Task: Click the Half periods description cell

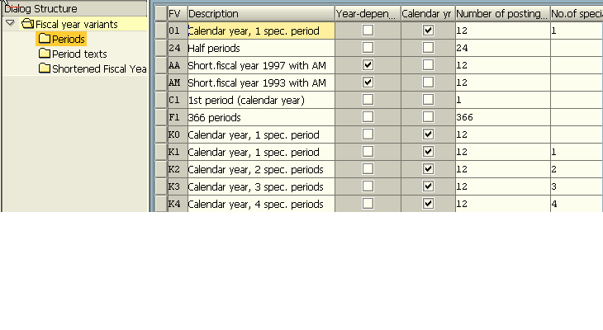Action: click(x=261, y=48)
